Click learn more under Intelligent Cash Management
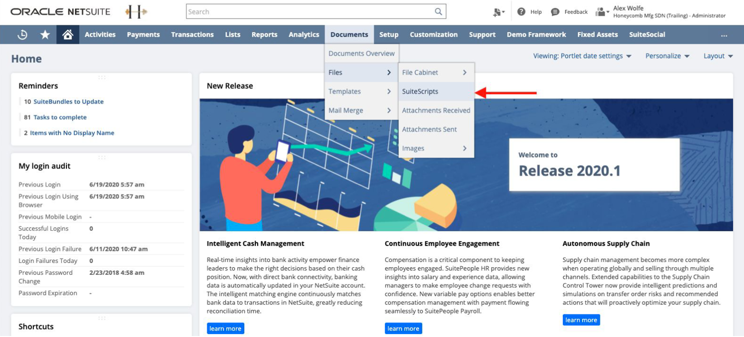The width and height of the screenshot is (744, 337). pyautogui.click(x=225, y=328)
